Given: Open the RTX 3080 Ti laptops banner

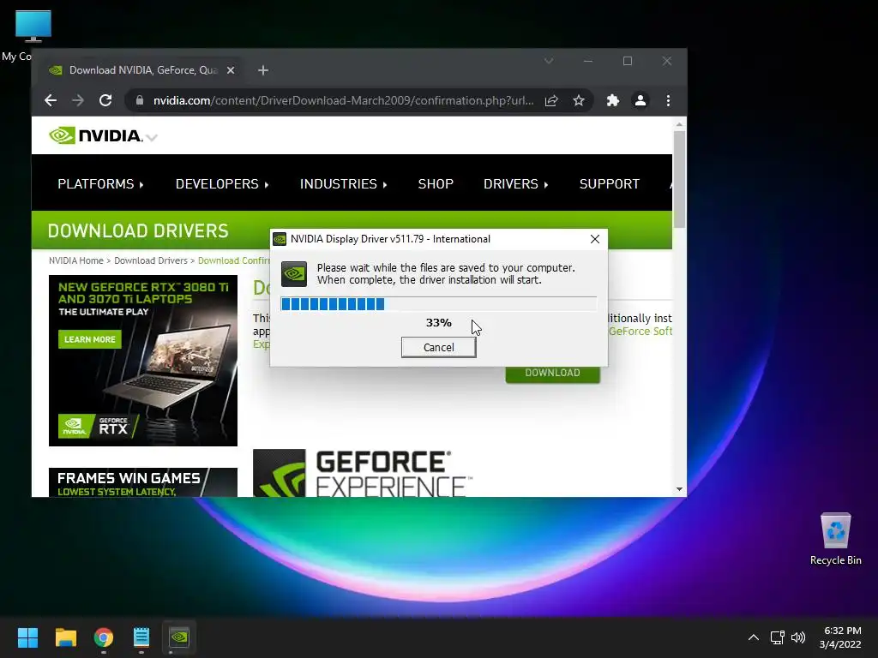Looking at the screenshot, I should tap(143, 361).
